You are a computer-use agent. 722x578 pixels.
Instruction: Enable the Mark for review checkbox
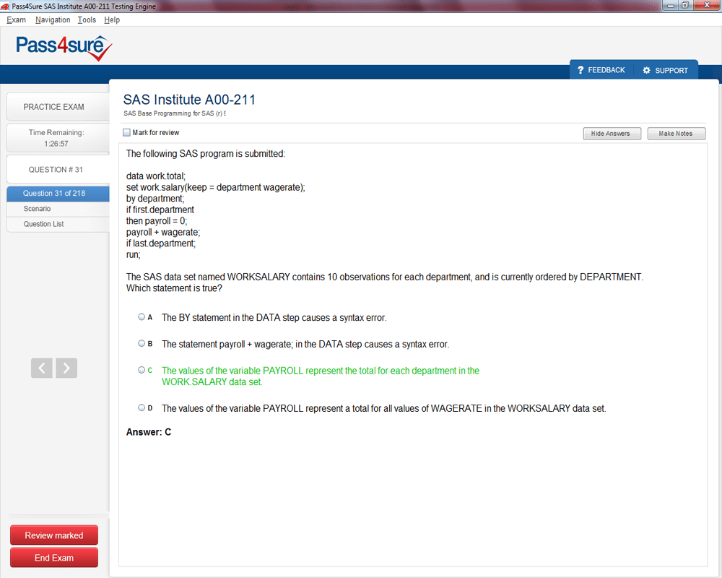coord(127,133)
